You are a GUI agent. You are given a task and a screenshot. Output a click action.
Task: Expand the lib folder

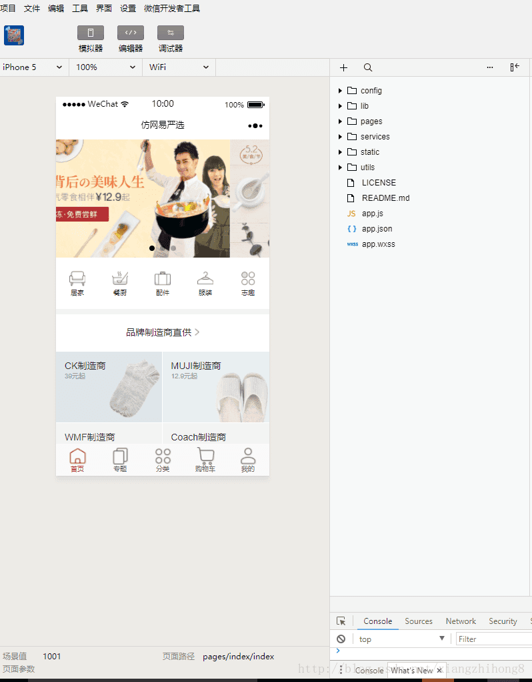(340, 105)
